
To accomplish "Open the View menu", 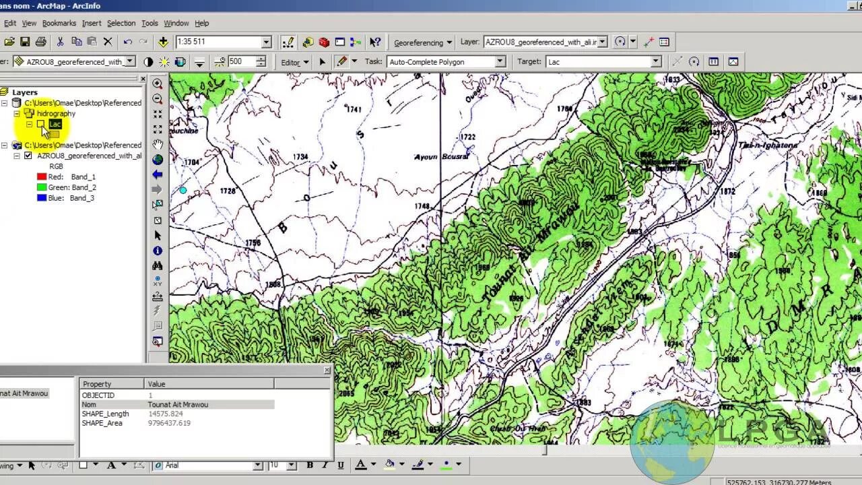I will click(x=29, y=23).
